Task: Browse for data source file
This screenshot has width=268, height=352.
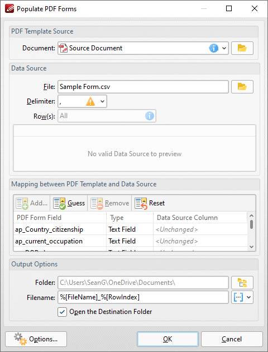Action: [242, 87]
